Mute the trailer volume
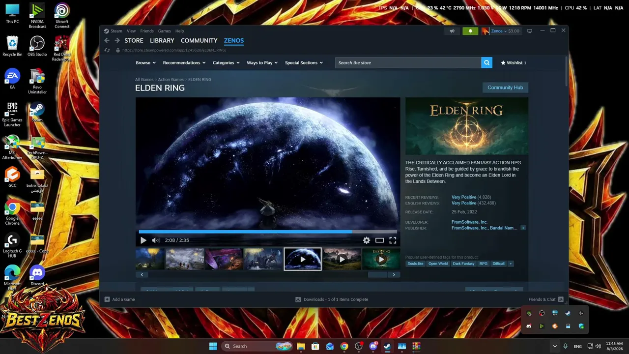629x354 pixels. pos(155,240)
